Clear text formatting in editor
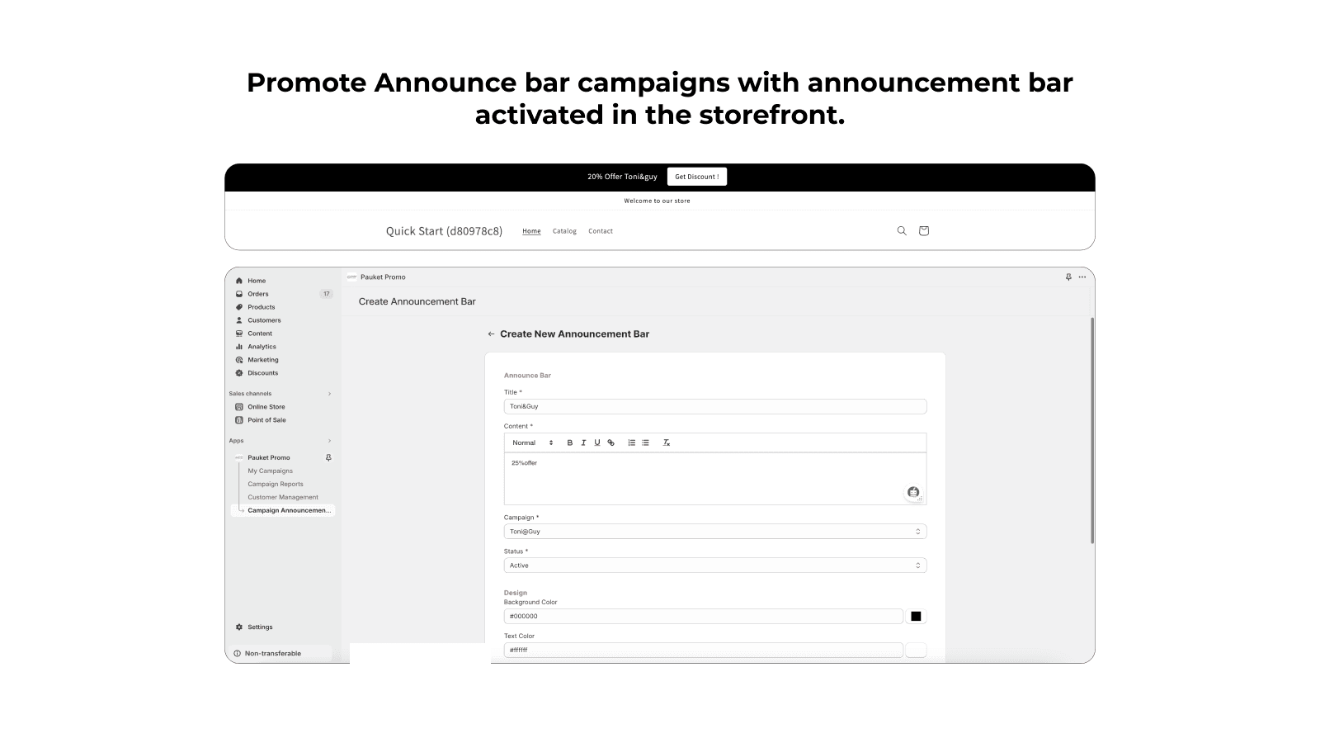The width and height of the screenshot is (1320, 743). (x=667, y=443)
